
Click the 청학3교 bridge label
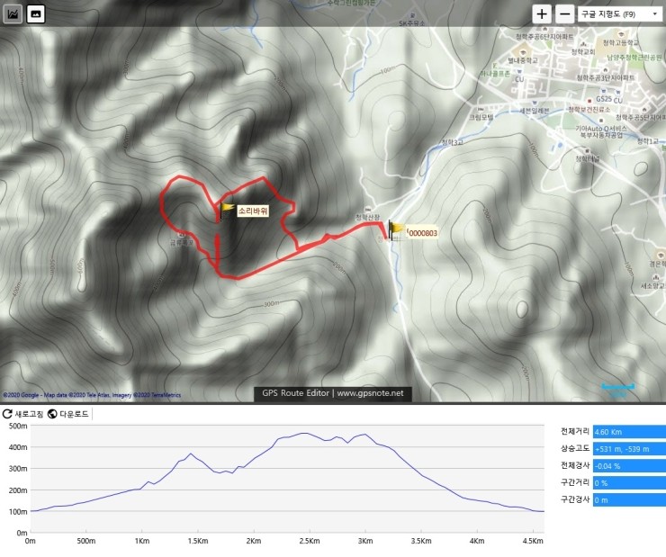[x=452, y=143]
